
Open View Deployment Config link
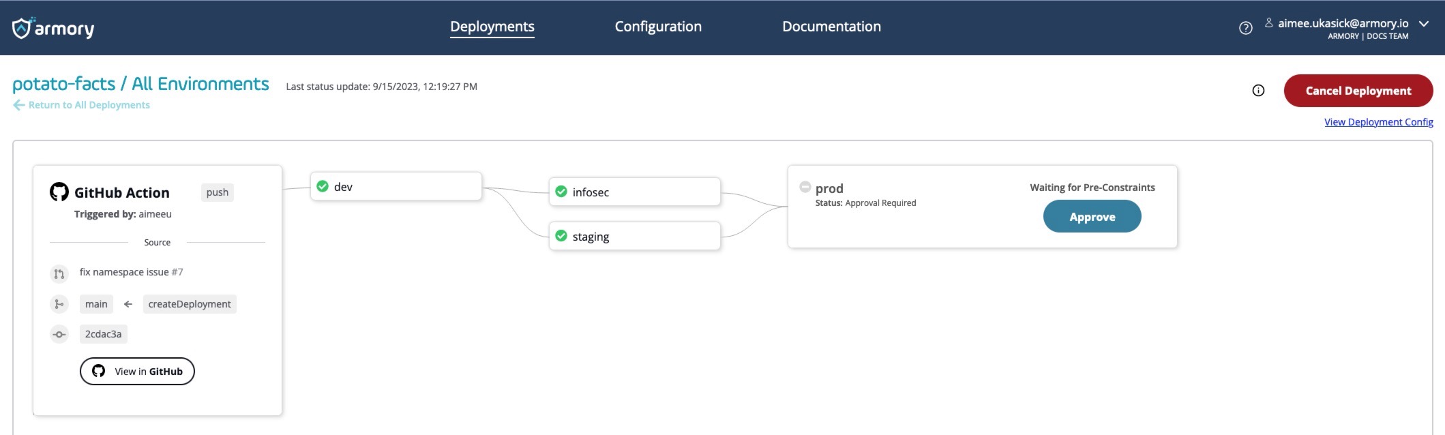1379,122
